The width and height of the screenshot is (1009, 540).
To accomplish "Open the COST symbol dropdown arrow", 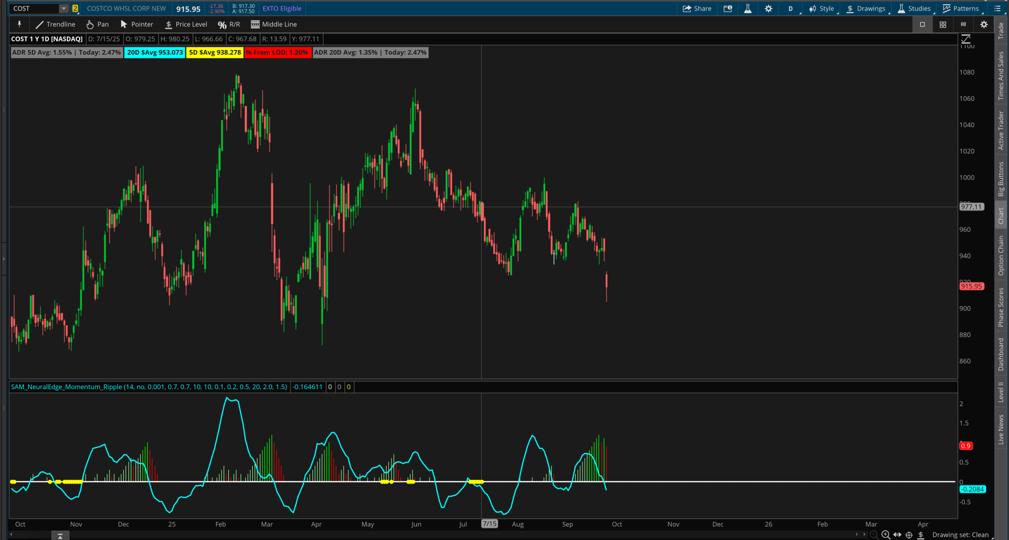I will 63,9.
